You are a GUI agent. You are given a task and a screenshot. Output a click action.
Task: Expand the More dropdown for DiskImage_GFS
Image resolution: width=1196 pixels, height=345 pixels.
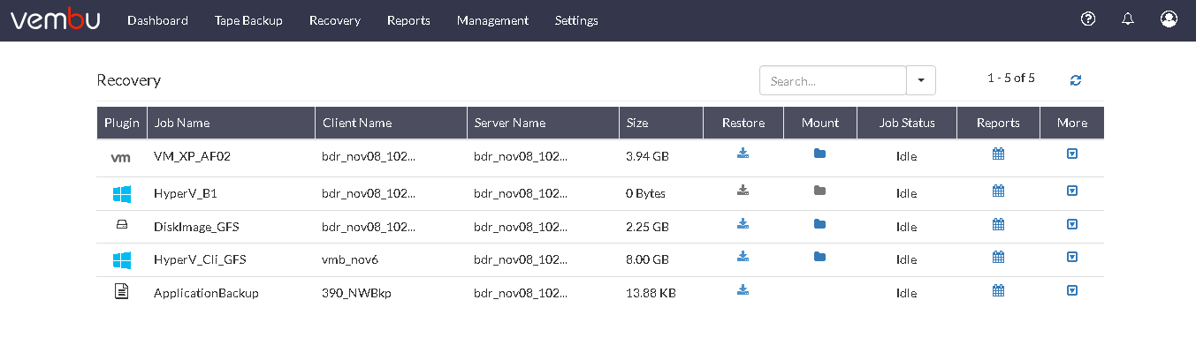click(x=1072, y=224)
